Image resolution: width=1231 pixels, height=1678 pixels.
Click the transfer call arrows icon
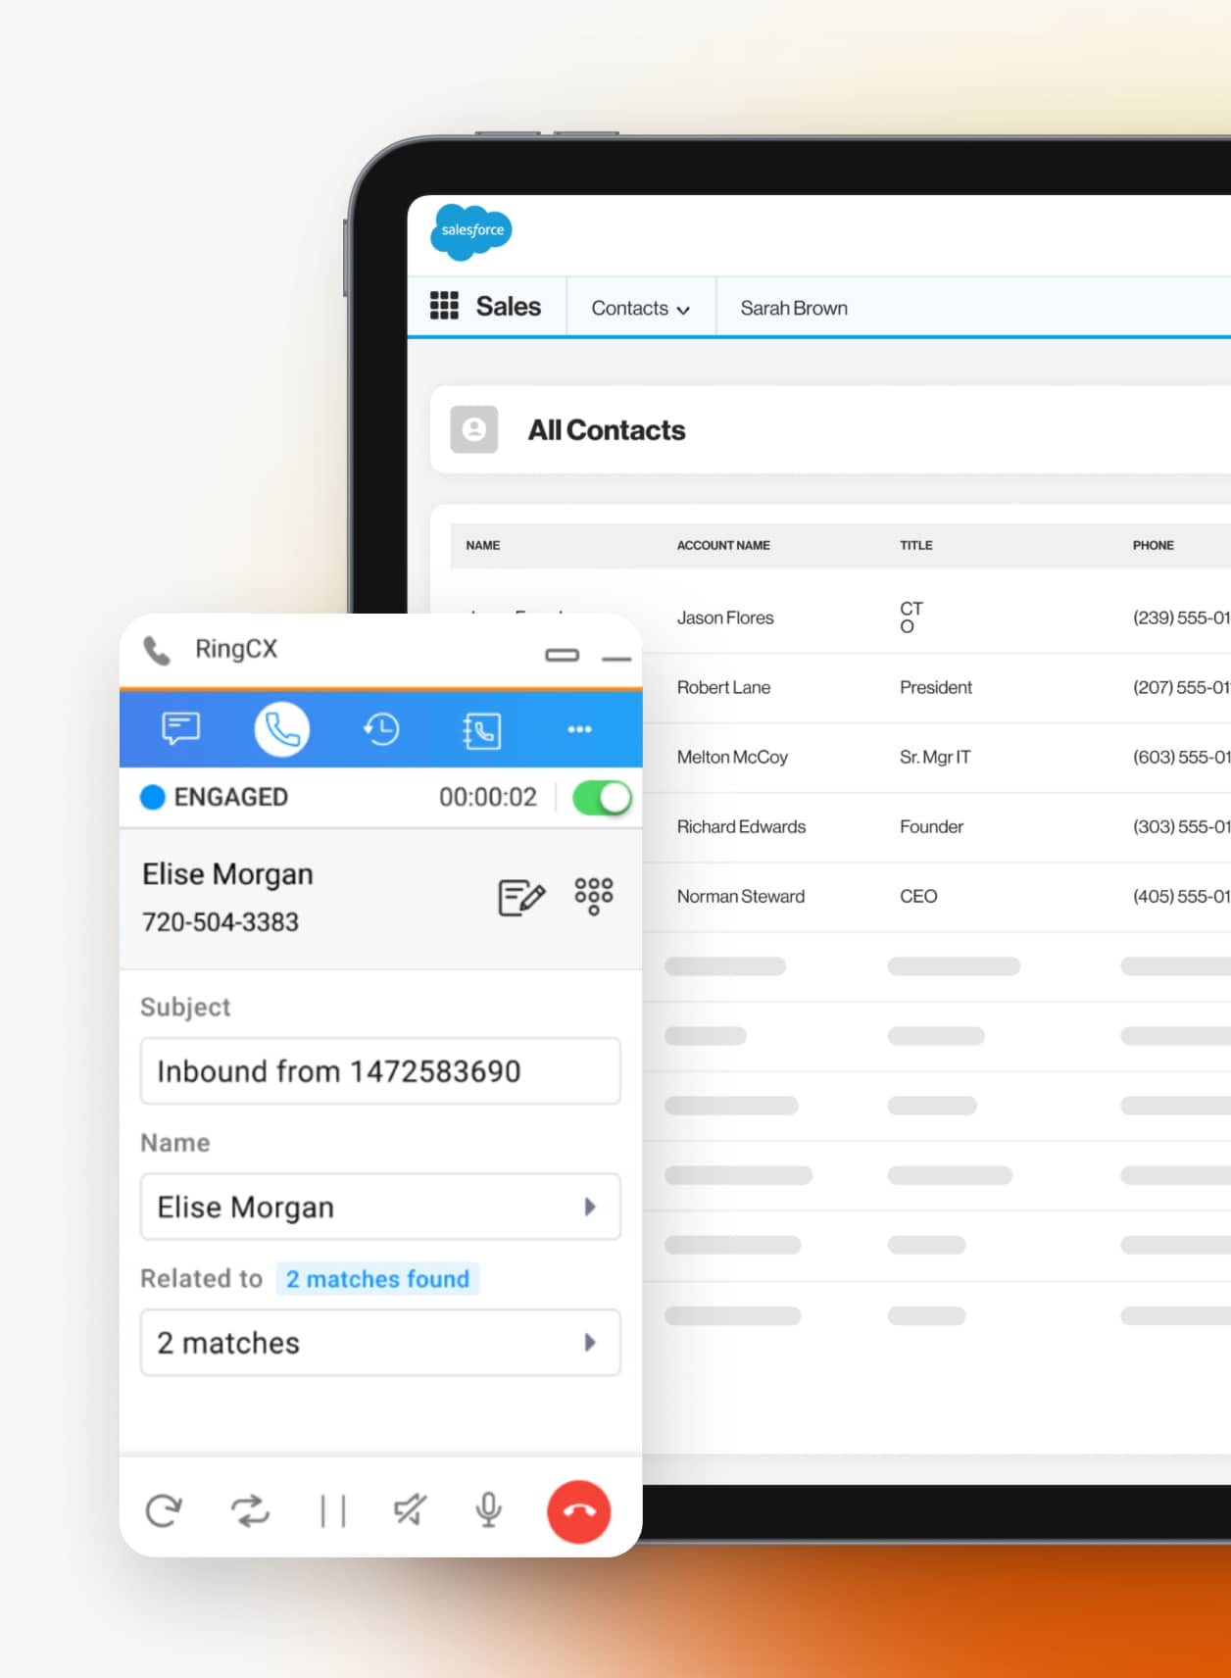(250, 1510)
